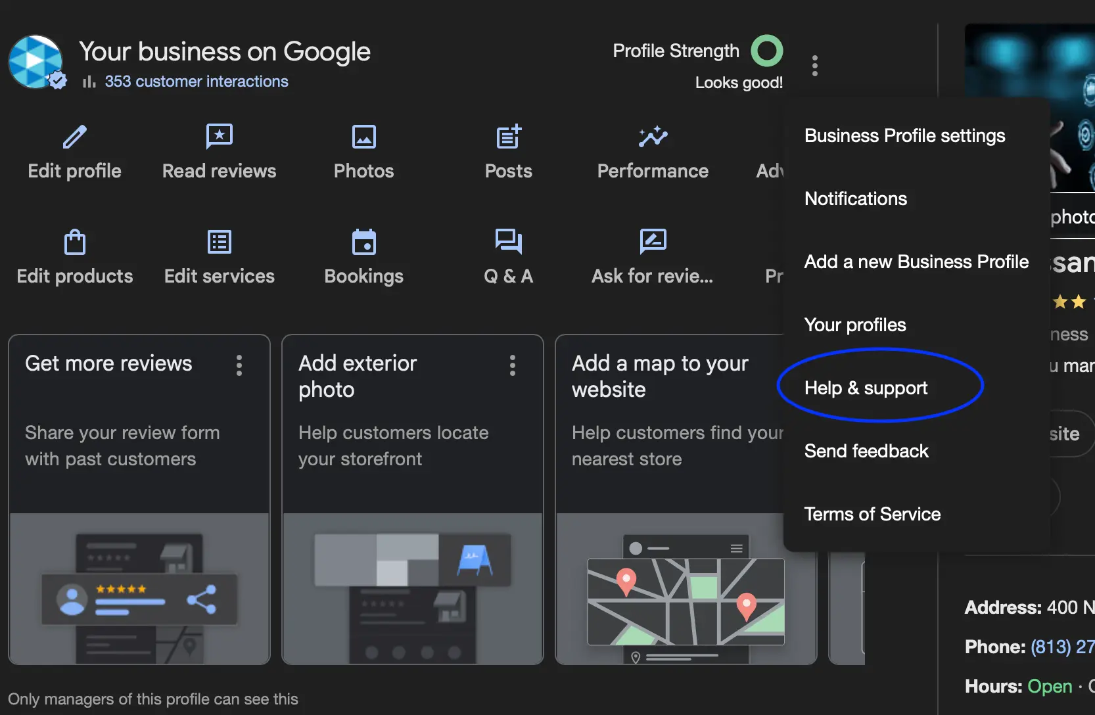The width and height of the screenshot is (1095, 715).
Task: Create a post via the Posts icon
Action: pyautogui.click(x=507, y=137)
